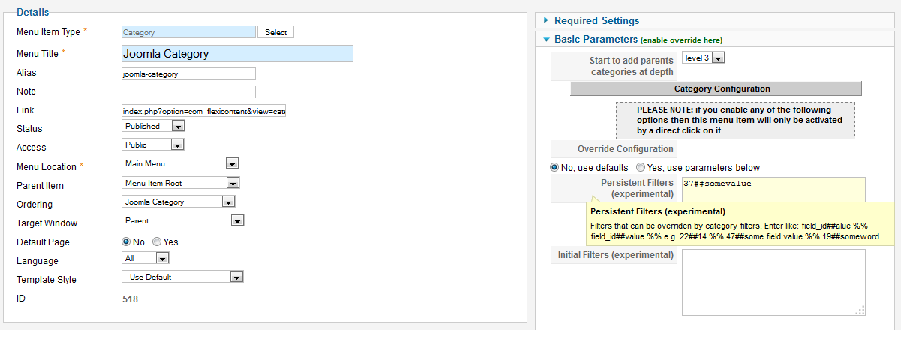Collapse the Basic Parameters panel arrow
Viewport: 901px width, 360px height.
(x=546, y=39)
